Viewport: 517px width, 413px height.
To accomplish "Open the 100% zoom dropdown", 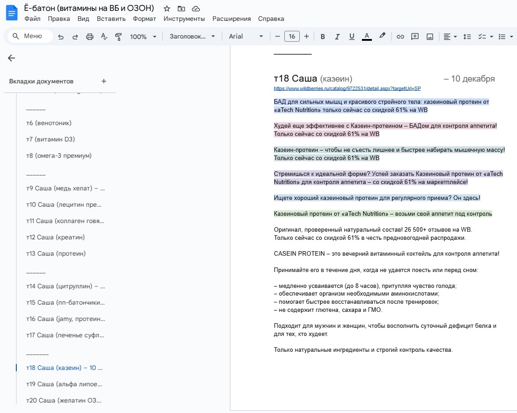I will click(x=143, y=37).
